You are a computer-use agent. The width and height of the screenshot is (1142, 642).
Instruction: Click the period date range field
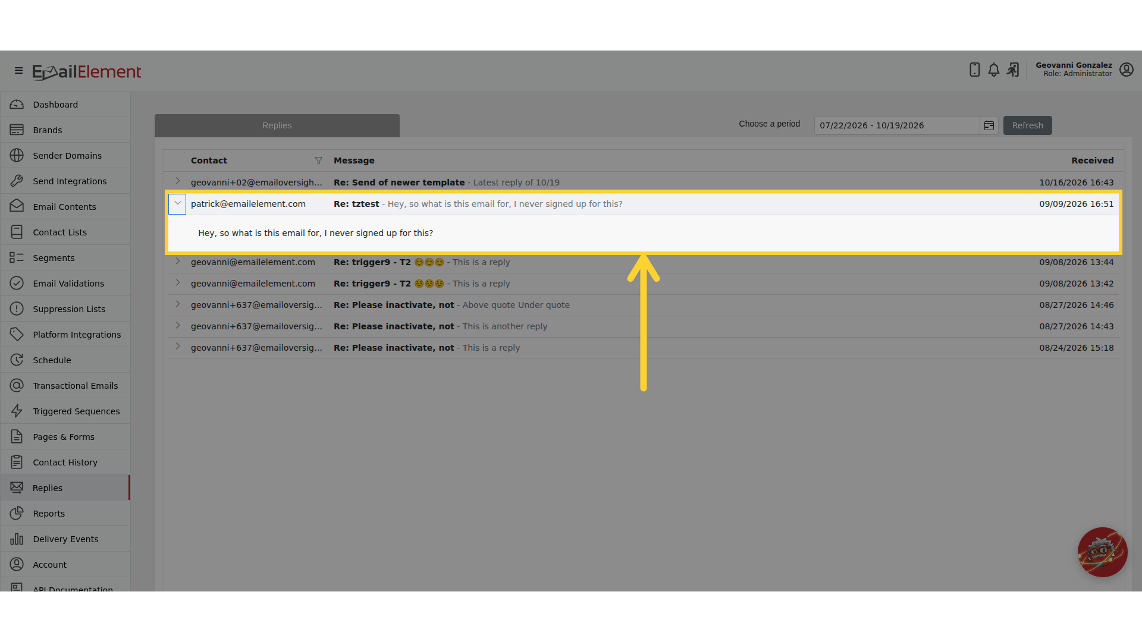tap(897, 125)
